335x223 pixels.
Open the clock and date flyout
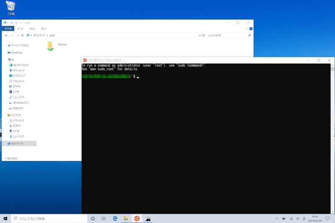[315, 218]
